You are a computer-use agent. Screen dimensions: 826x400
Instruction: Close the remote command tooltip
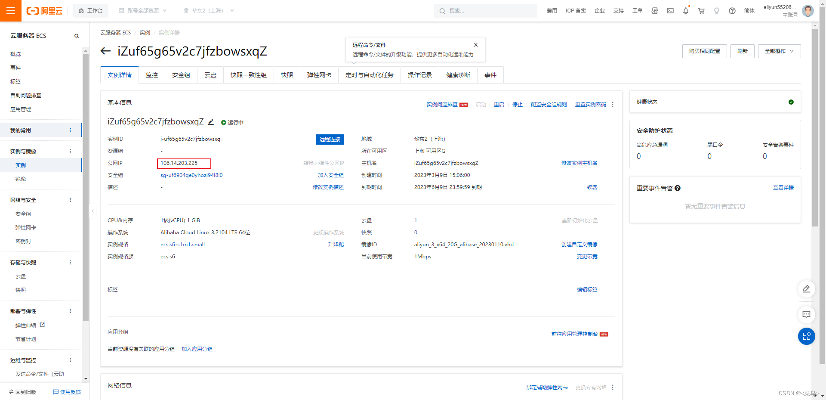(476, 45)
